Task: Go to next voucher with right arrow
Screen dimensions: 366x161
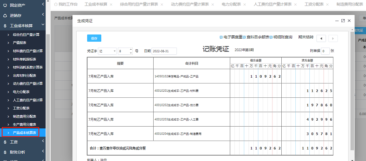Action: tap(333, 38)
